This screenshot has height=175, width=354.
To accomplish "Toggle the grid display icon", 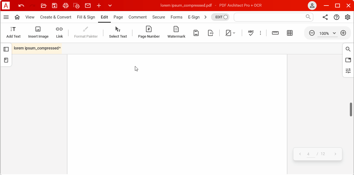I will [x=290, y=33].
